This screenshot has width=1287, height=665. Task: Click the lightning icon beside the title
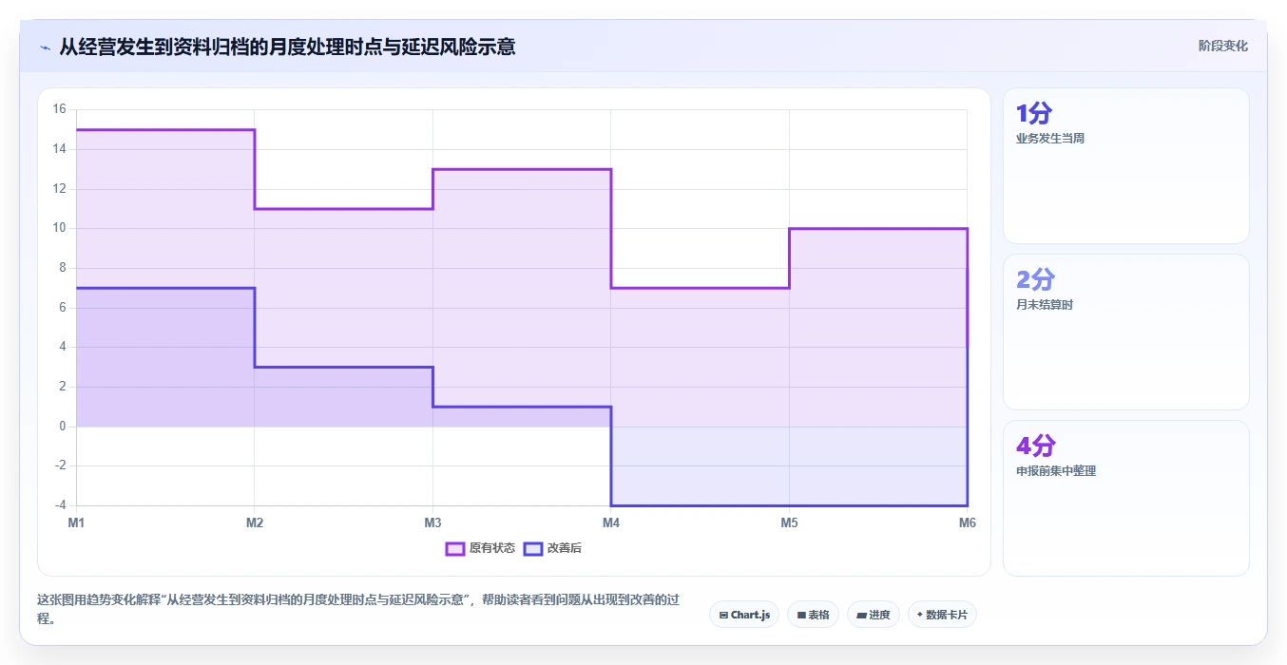click(45, 47)
